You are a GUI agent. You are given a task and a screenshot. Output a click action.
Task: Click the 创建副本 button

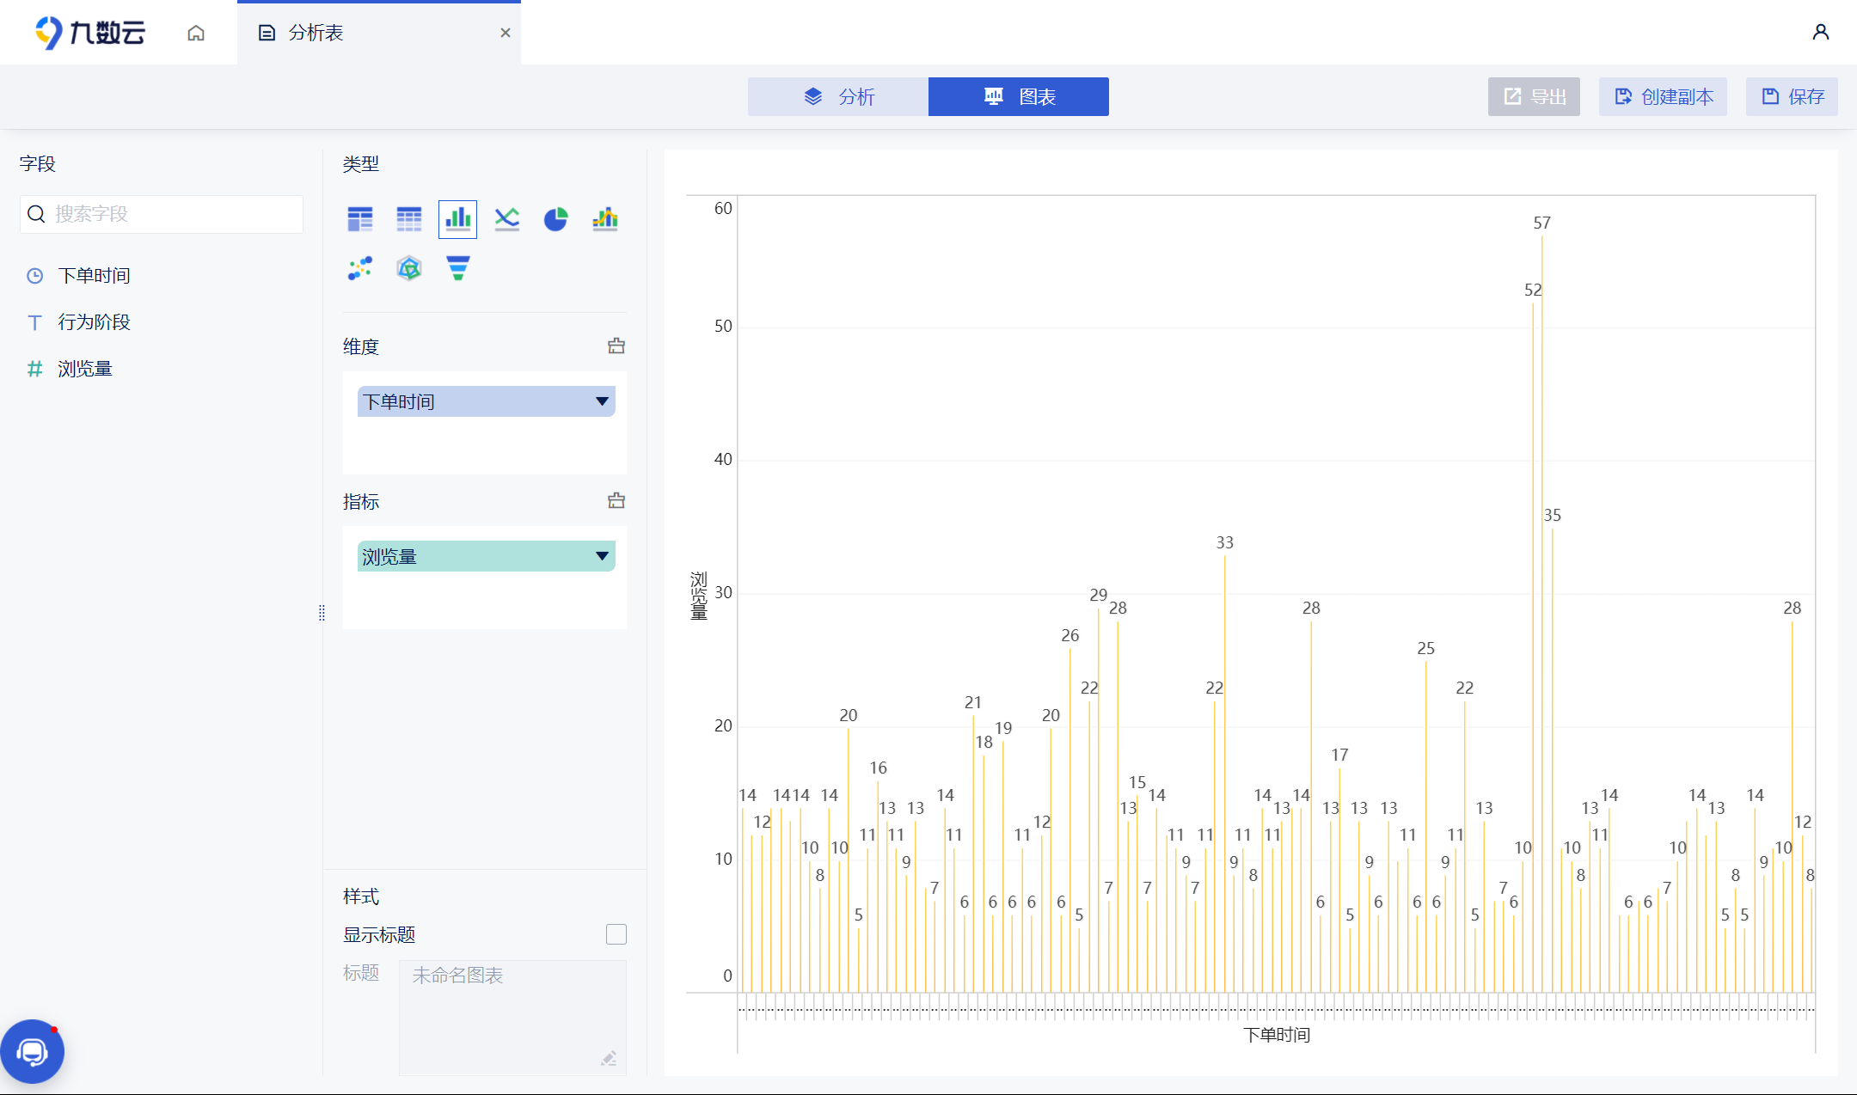[1663, 96]
